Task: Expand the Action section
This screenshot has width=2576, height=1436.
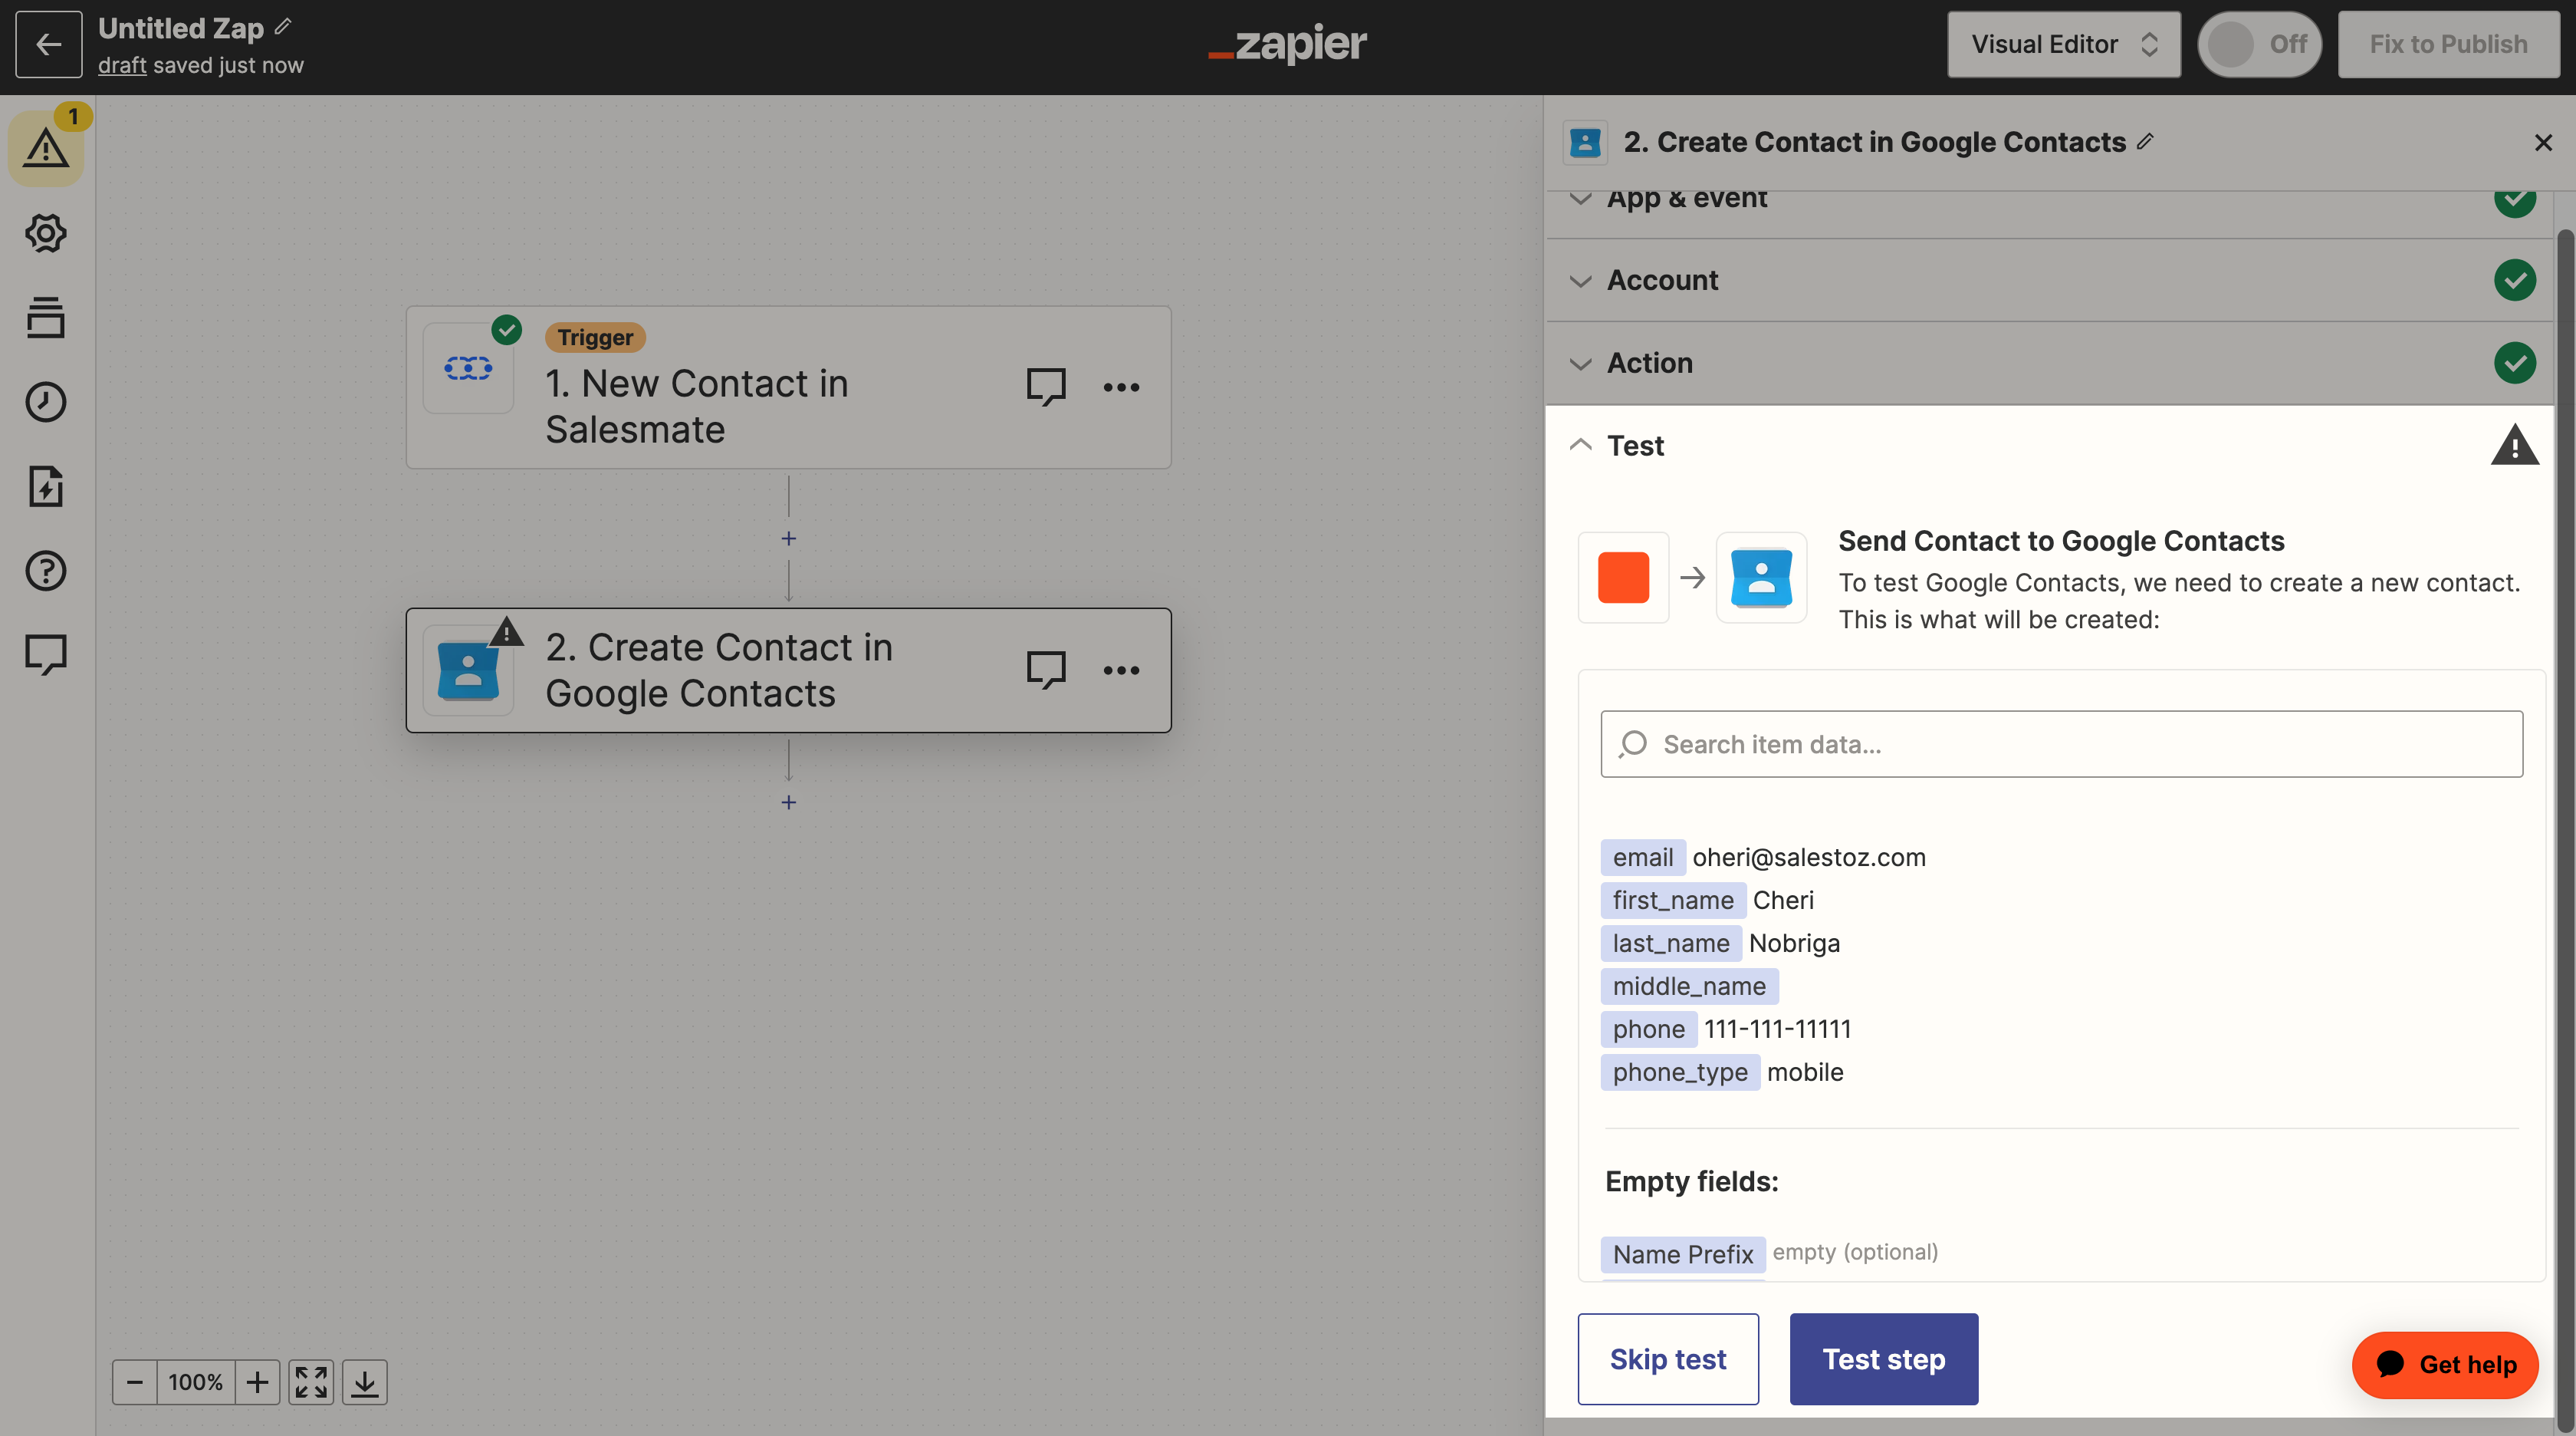Action: (x=2050, y=364)
